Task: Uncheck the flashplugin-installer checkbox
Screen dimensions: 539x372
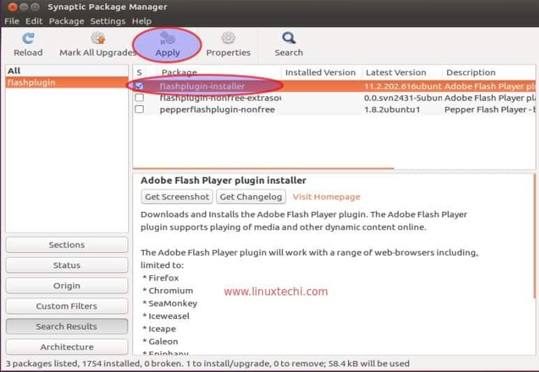Action: tap(139, 86)
